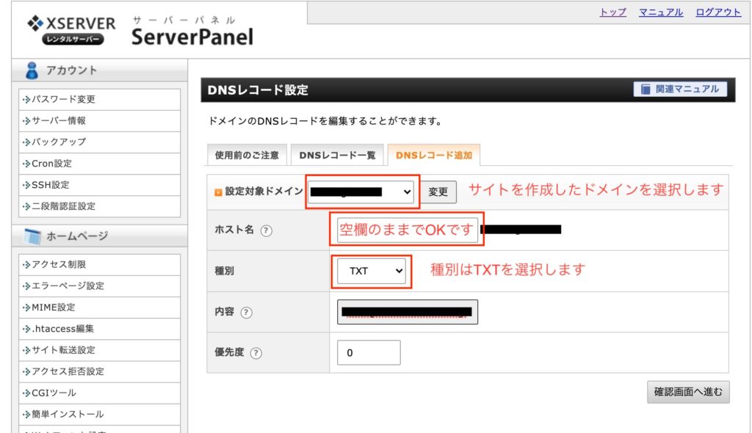Screen dimensions: 752x433
Task: Click the ホームページ section icon header
Action: click(32, 236)
